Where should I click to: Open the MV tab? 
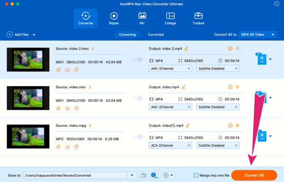click(142, 18)
